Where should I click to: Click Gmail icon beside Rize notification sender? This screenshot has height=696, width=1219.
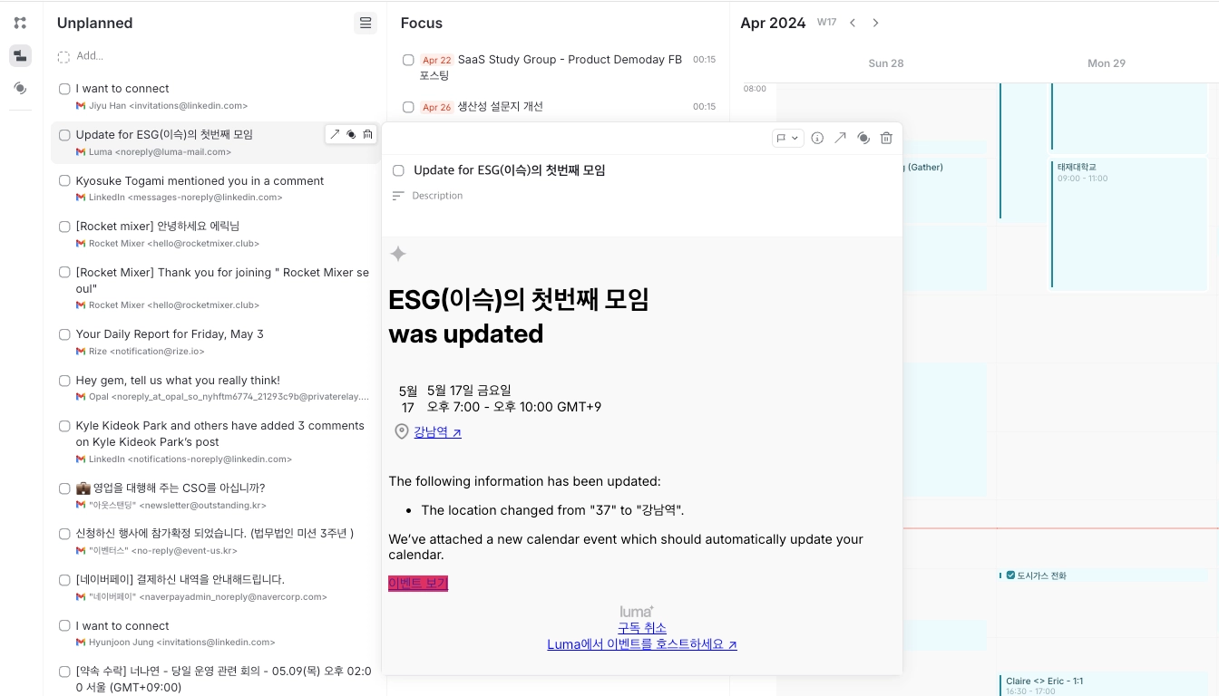pos(81,352)
